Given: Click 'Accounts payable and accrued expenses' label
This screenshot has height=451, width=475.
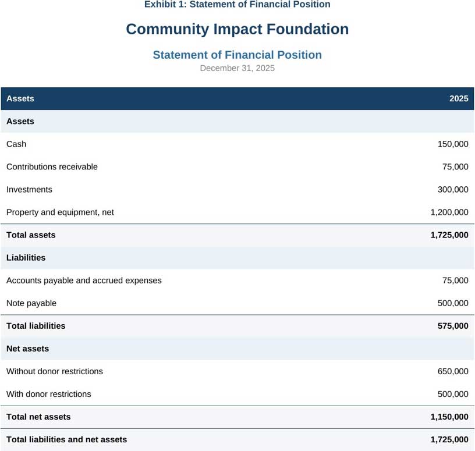Looking at the screenshot, I should pos(84,280).
